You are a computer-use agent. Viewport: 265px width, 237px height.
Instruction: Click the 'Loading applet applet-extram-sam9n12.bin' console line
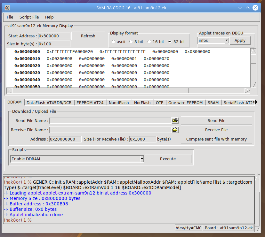point(77,193)
